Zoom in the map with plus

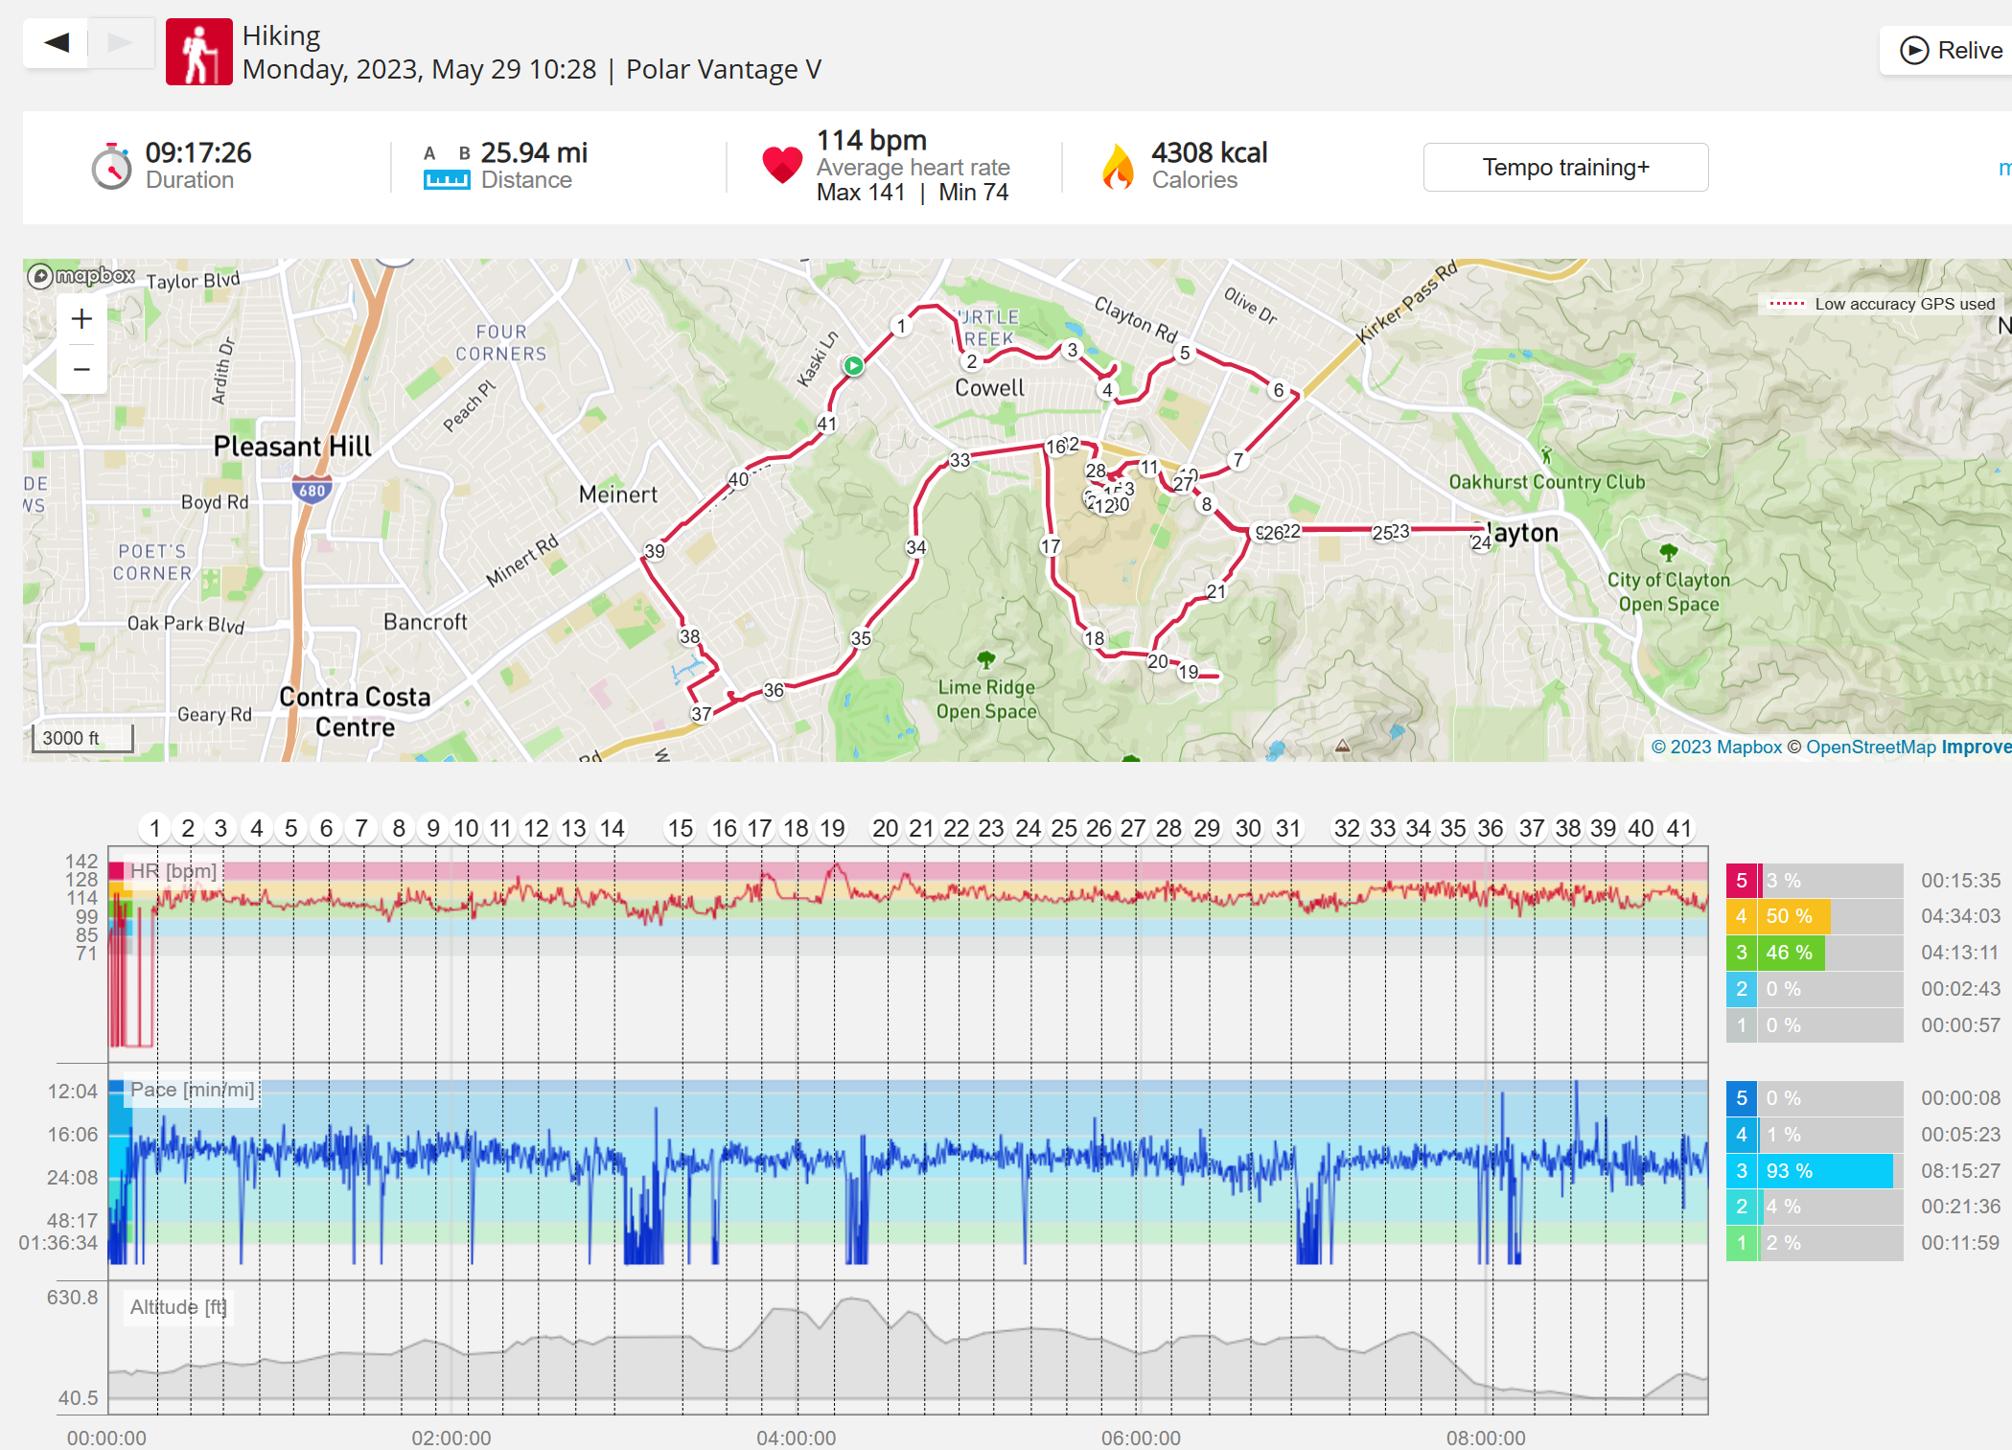click(x=82, y=319)
